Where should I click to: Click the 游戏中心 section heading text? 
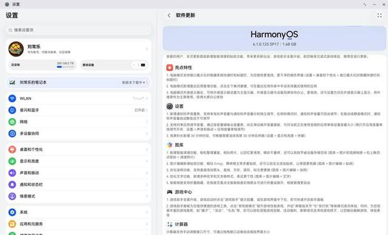click(183, 192)
